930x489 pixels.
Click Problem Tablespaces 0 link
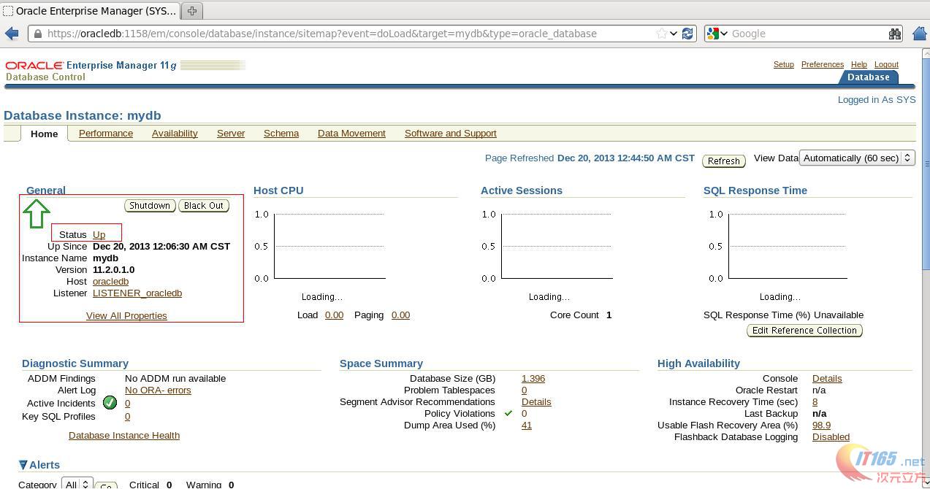(x=524, y=390)
